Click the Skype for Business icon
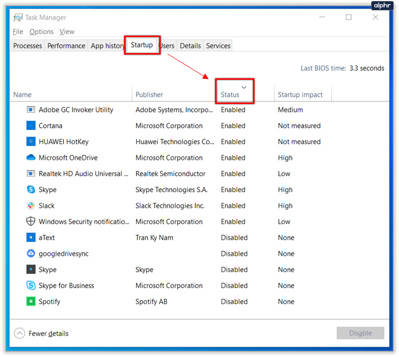This screenshot has width=399, height=357. tap(31, 285)
